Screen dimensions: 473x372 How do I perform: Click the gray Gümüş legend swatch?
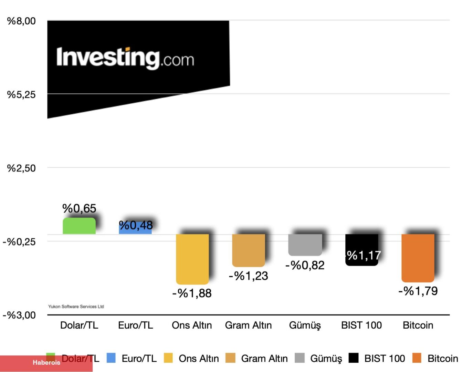coord(300,358)
